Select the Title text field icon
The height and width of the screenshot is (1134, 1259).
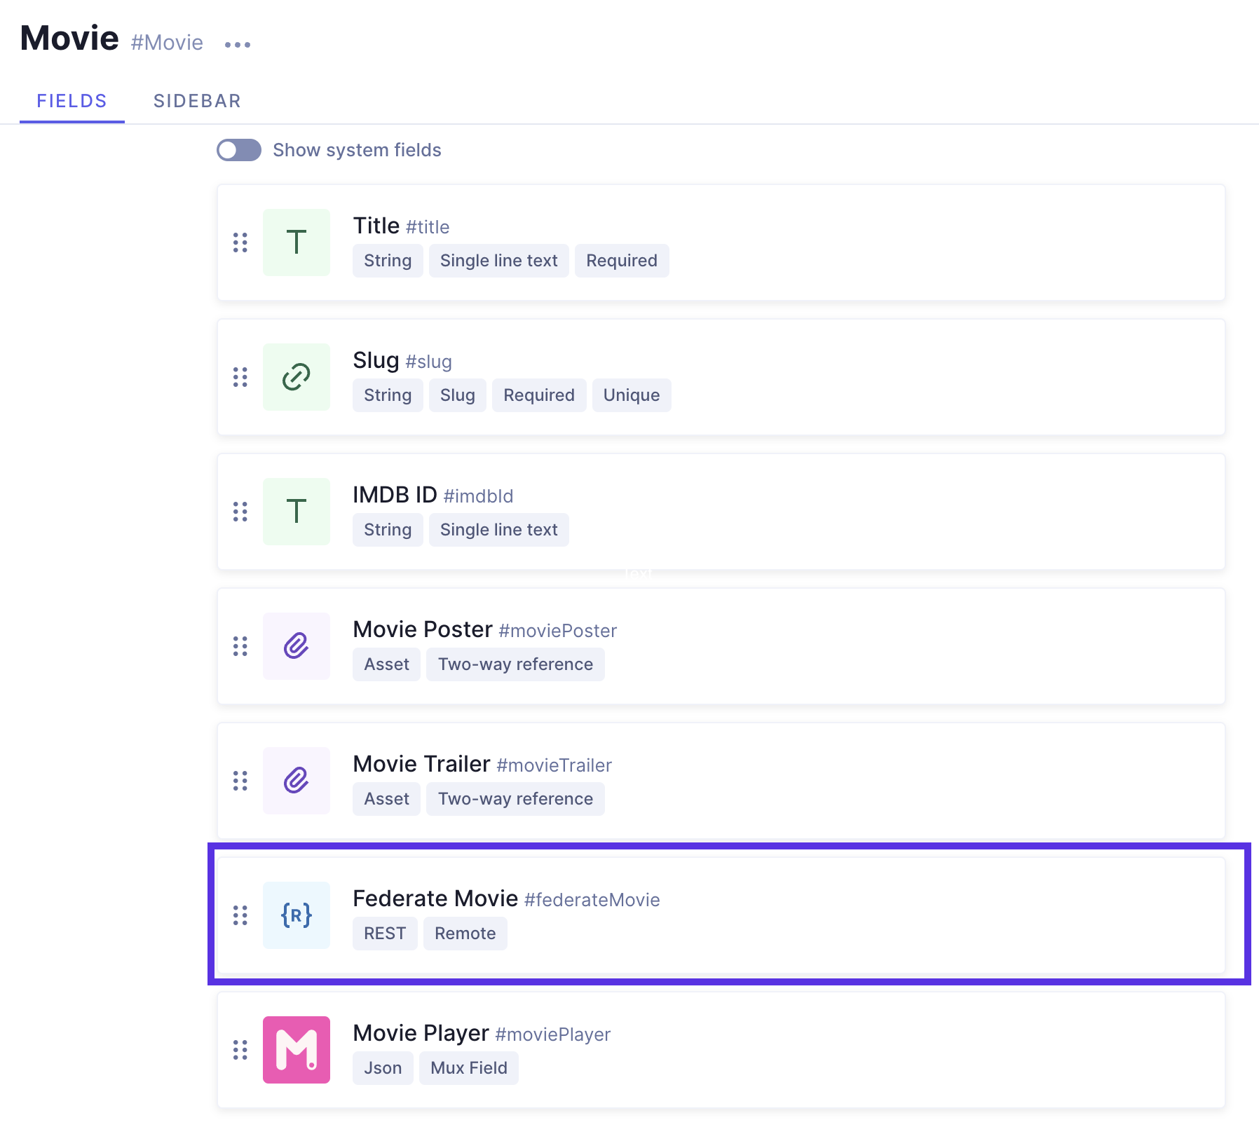point(296,242)
